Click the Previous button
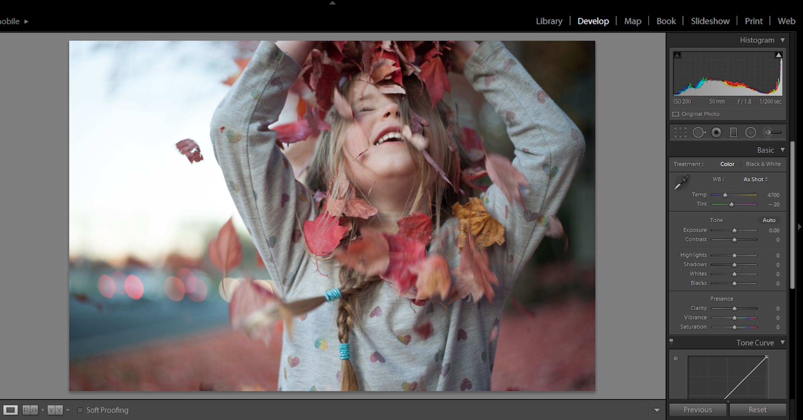The width and height of the screenshot is (803, 420). (698, 410)
